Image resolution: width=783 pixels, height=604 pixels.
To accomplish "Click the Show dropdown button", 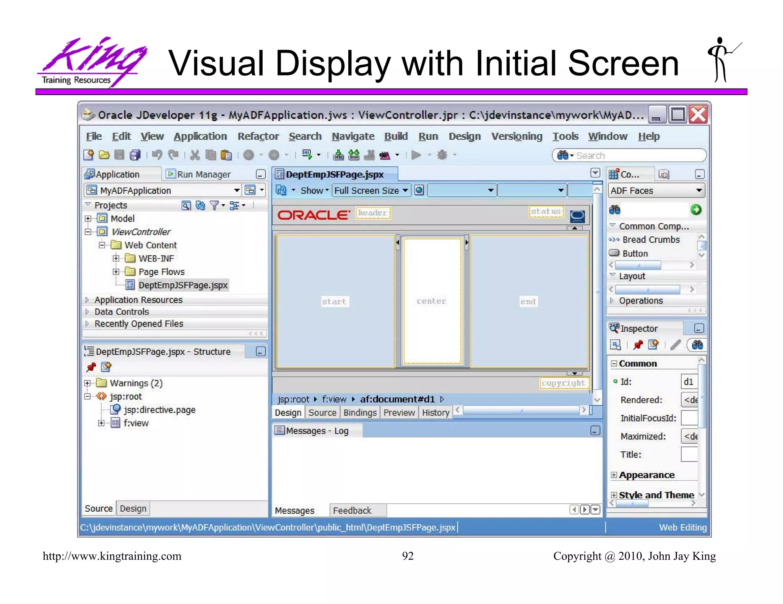I will coord(315,190).
